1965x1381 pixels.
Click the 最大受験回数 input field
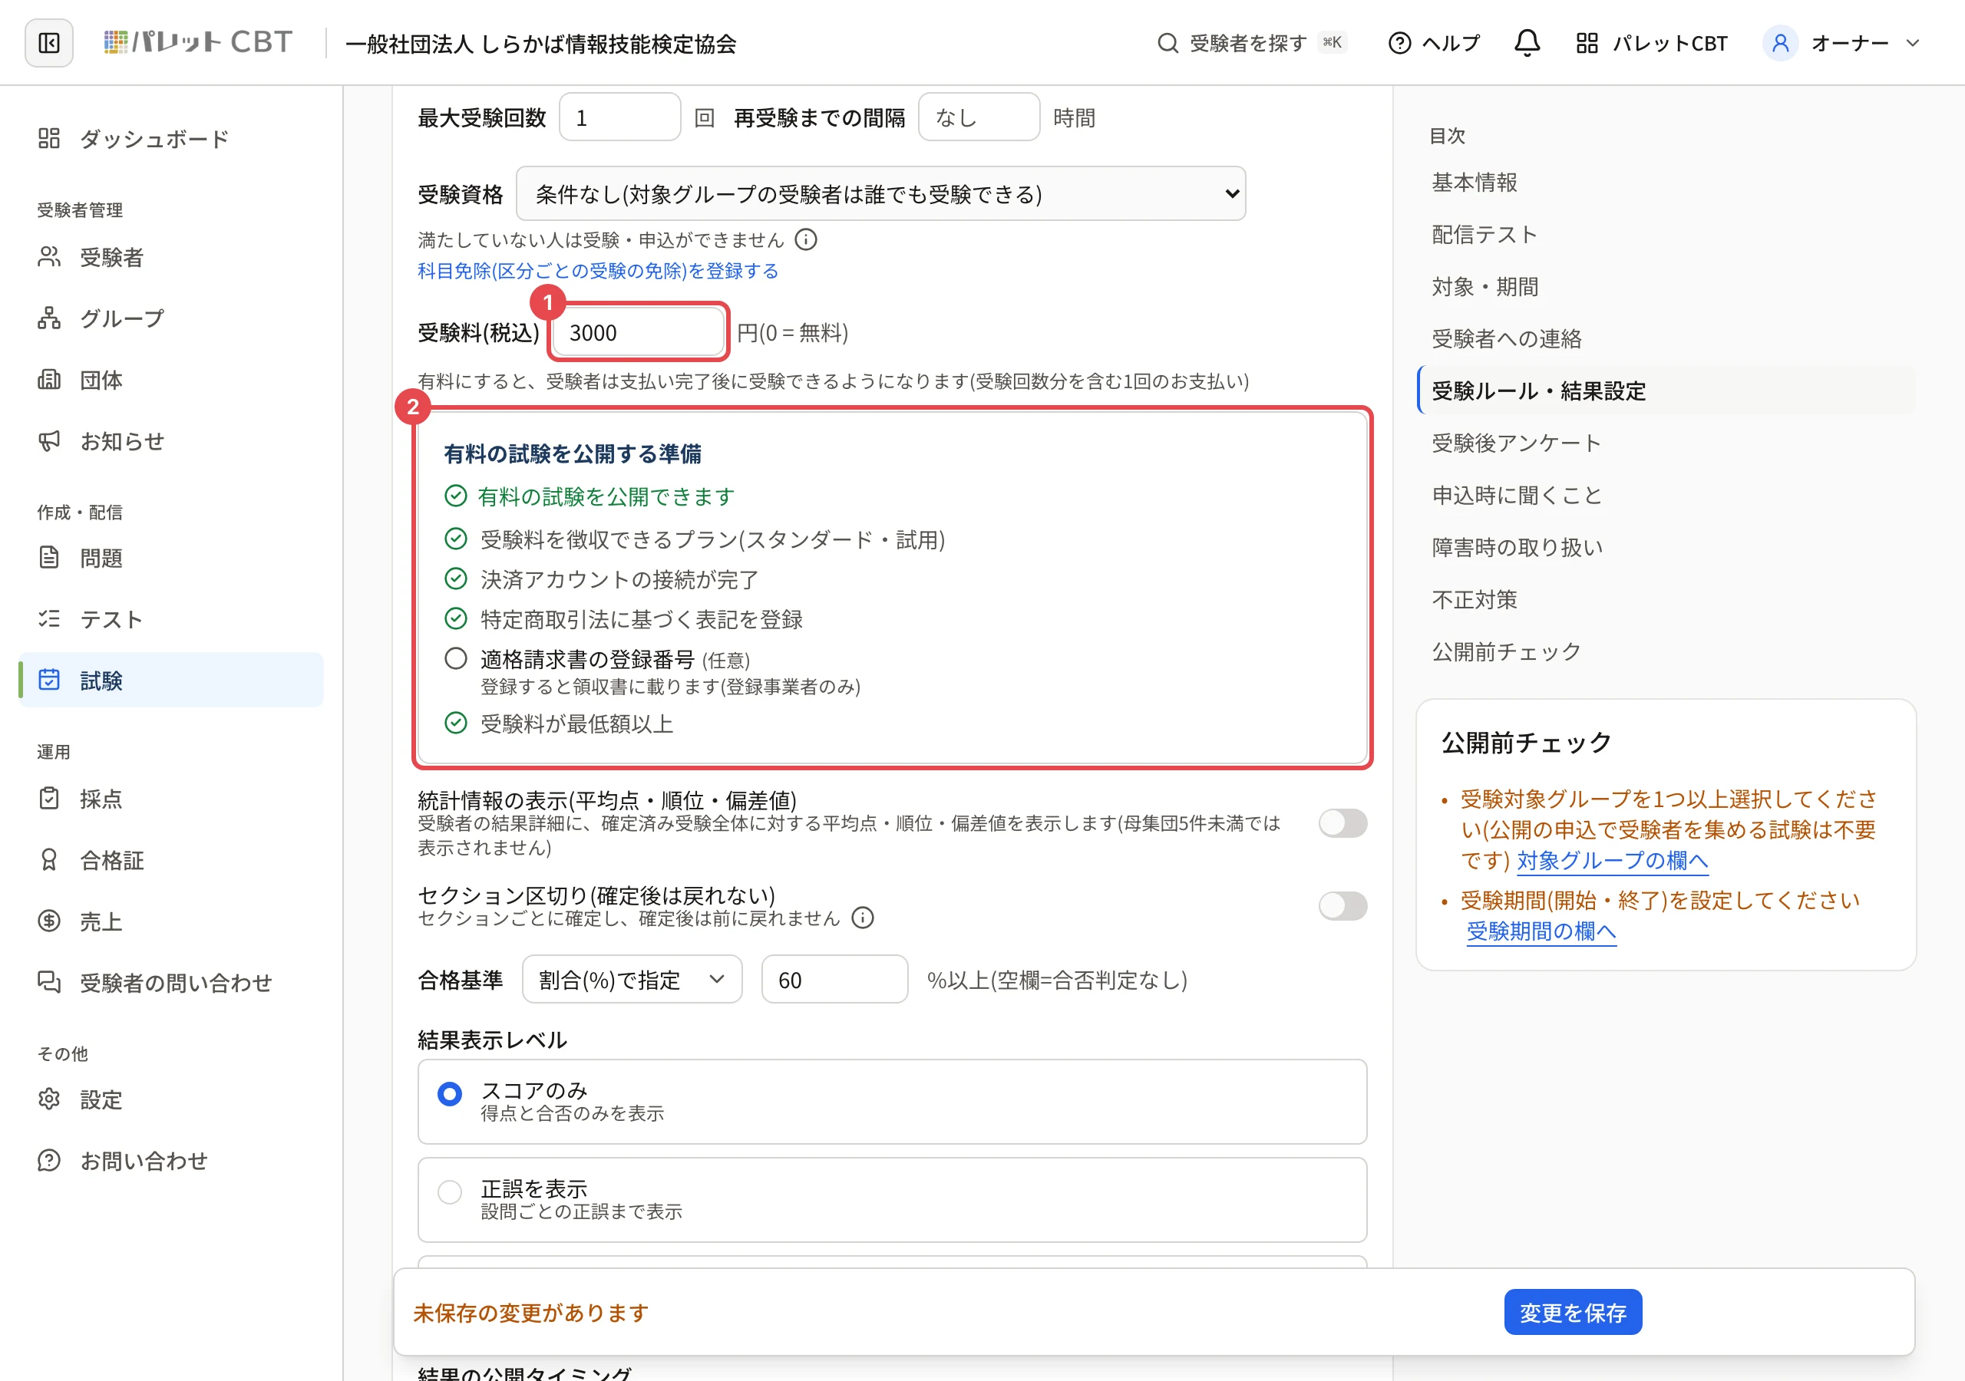pyautogui.click(x=619, y=117)
